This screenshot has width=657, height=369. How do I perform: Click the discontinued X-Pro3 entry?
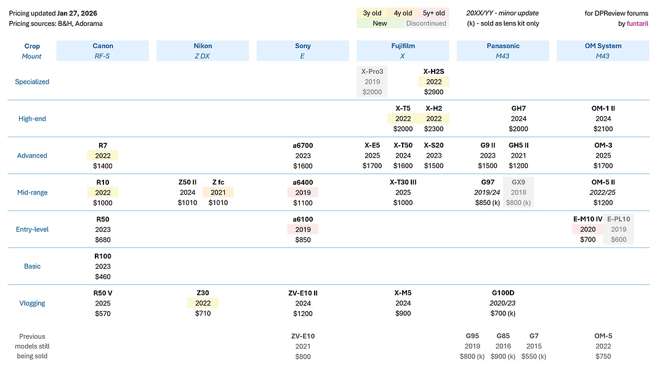[x=372, y=81]
